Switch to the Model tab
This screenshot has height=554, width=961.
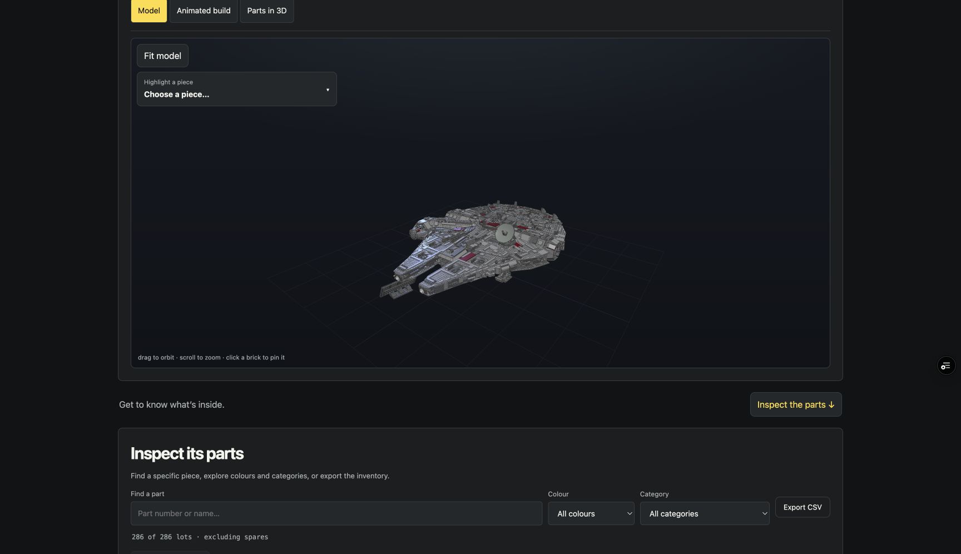pos(149,11)
